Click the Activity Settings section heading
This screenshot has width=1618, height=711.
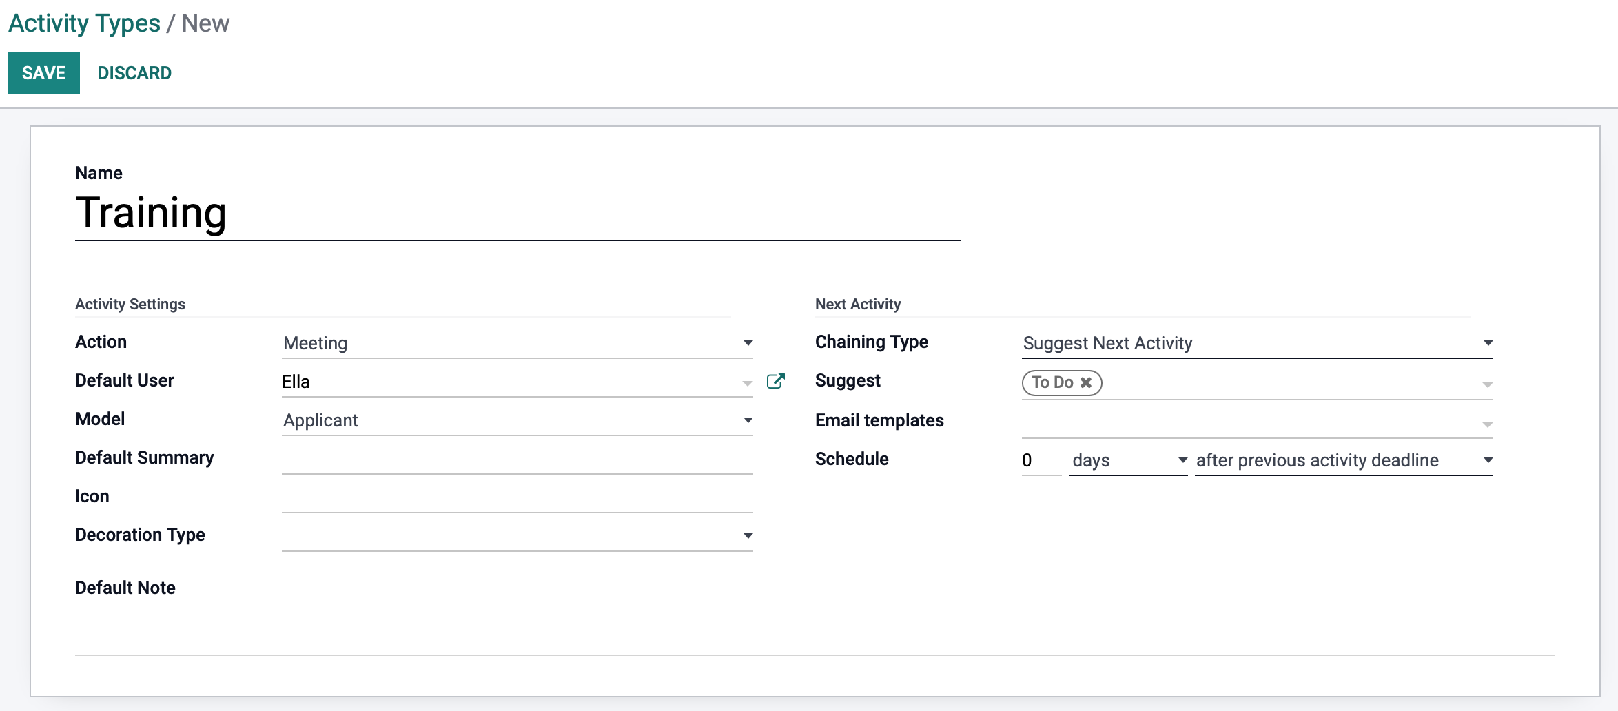pos(130,304)
